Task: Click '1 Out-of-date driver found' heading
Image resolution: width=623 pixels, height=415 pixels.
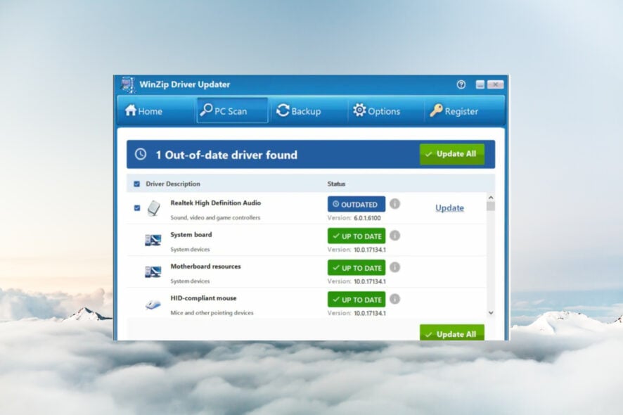Action: tap(226, 155)
